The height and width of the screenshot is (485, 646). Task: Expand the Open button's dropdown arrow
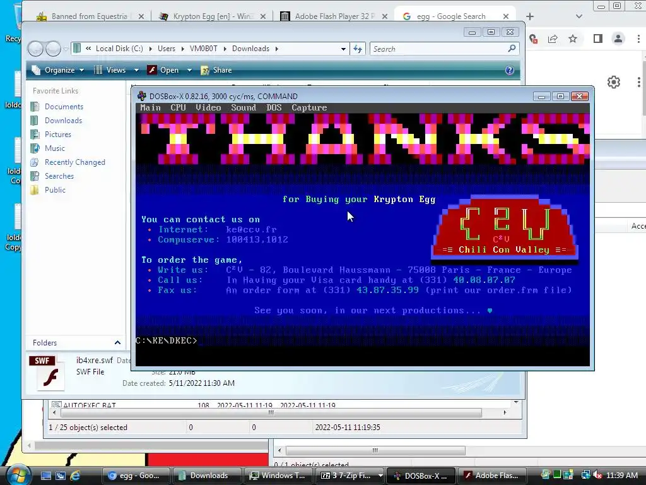point(189,70)
